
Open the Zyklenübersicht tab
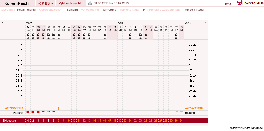pyautogui.click(x=70, y=3)
